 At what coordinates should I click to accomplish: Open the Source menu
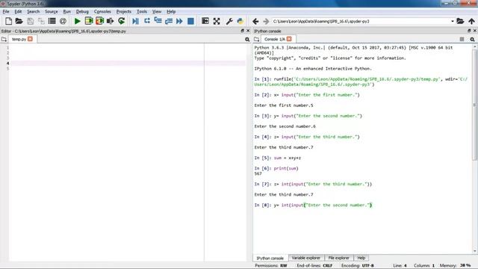[52, 12]
